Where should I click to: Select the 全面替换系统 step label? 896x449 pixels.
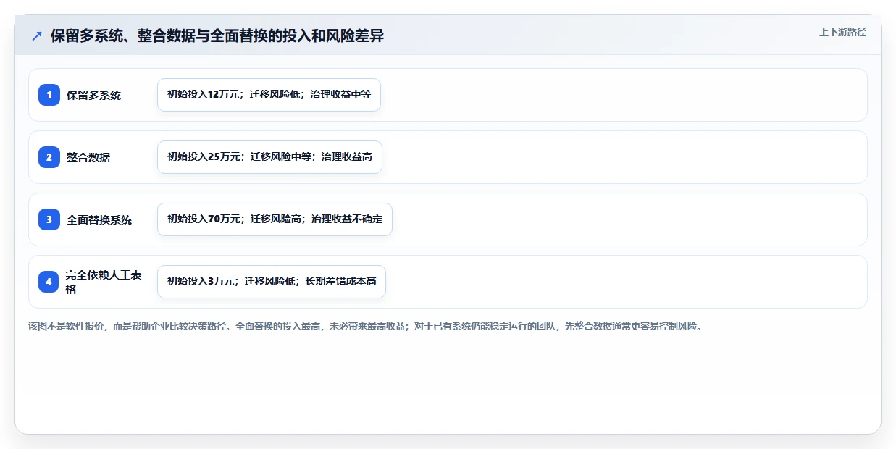[99, 219]
